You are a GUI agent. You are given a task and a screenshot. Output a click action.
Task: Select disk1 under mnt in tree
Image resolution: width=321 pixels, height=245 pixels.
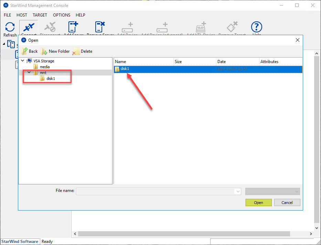(51, 79)
